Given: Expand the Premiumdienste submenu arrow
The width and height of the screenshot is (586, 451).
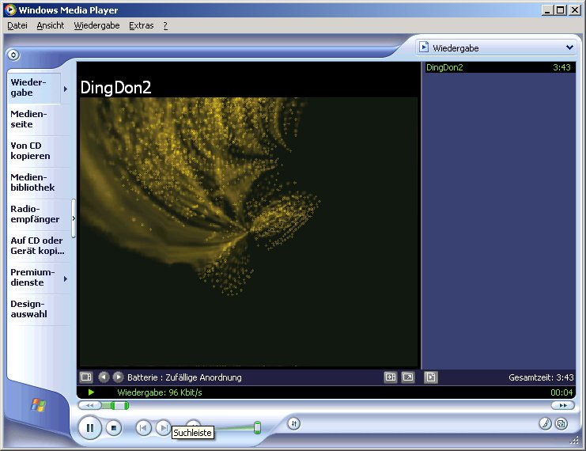Looking at the screenshot, I should pyautogui.click(x=66, y=279).
